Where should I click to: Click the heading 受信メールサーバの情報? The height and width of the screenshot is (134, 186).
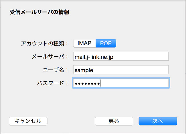(39, 12)
